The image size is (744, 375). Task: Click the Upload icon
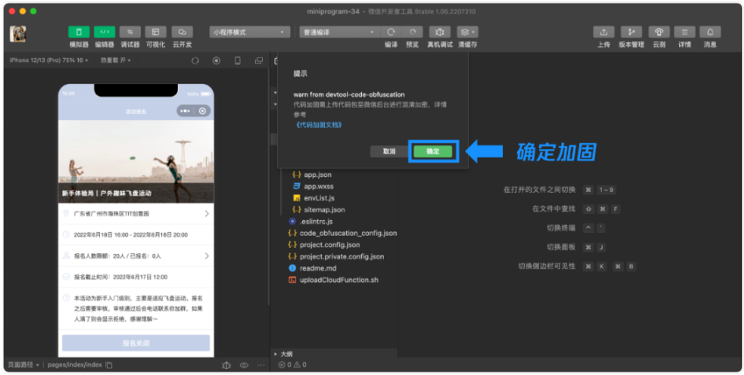click(604, 32)
